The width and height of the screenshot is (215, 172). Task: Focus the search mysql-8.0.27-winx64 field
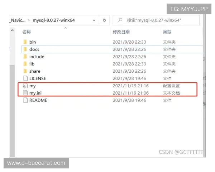[156, 20]
